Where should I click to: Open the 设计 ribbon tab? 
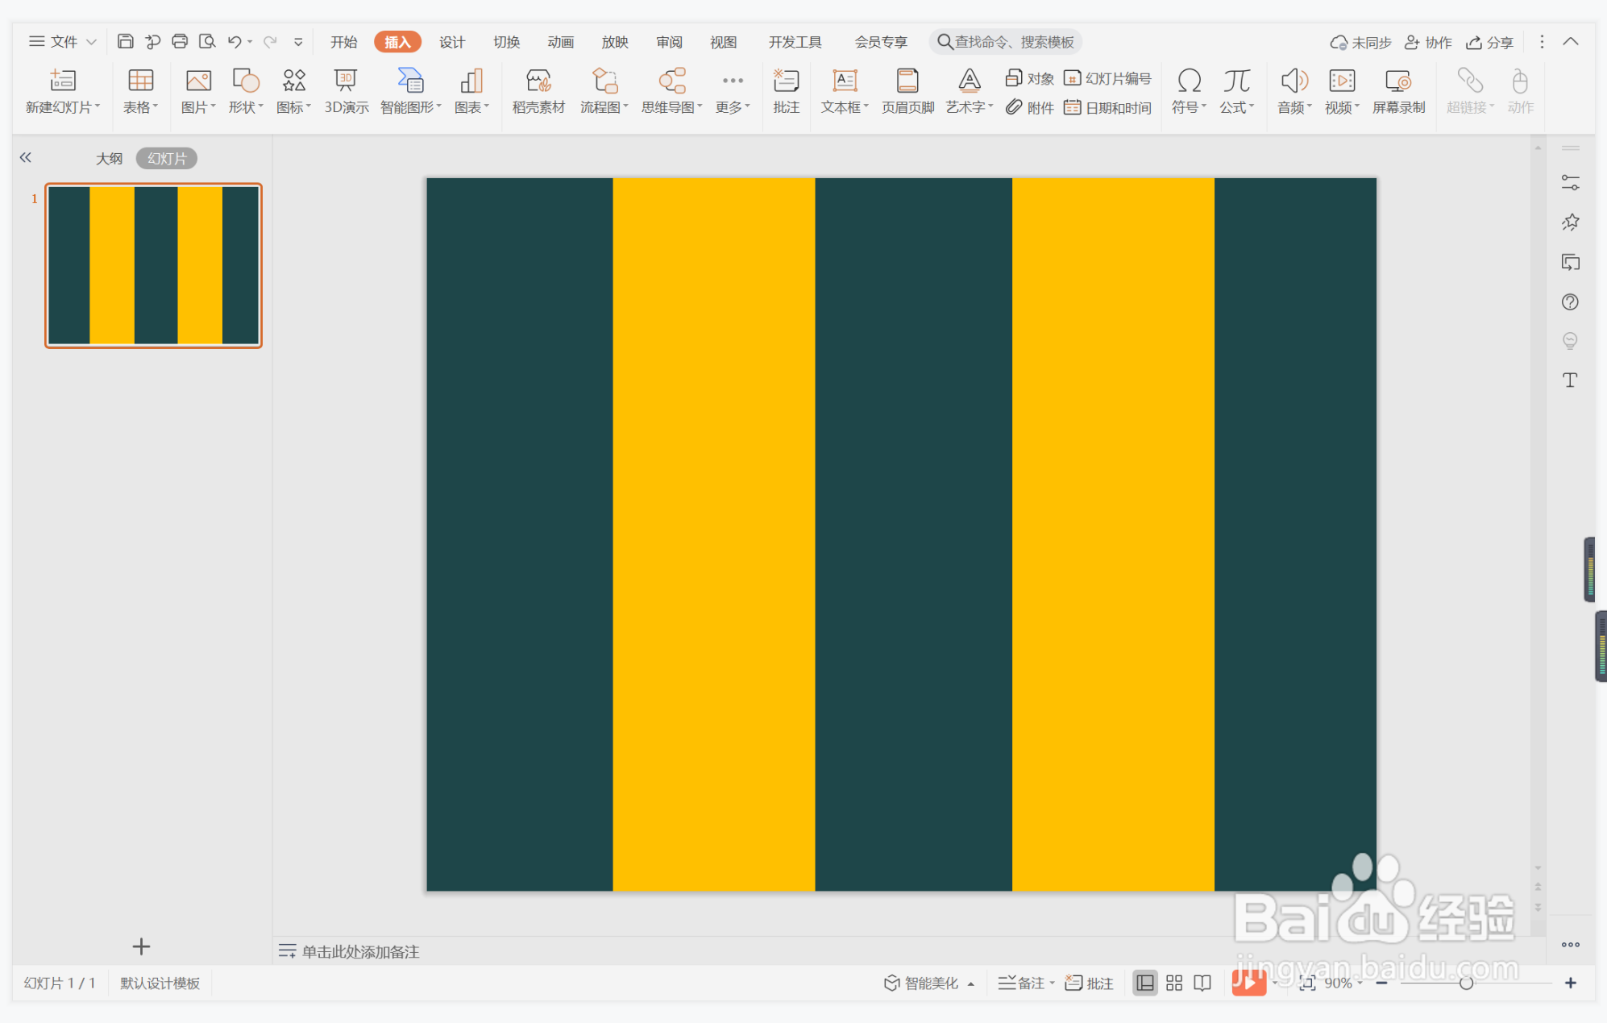452,42
